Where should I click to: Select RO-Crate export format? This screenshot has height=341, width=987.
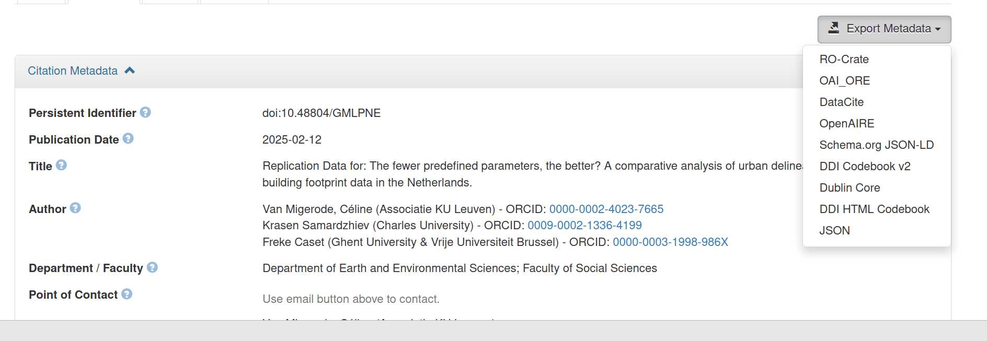[x=844, y=60]
